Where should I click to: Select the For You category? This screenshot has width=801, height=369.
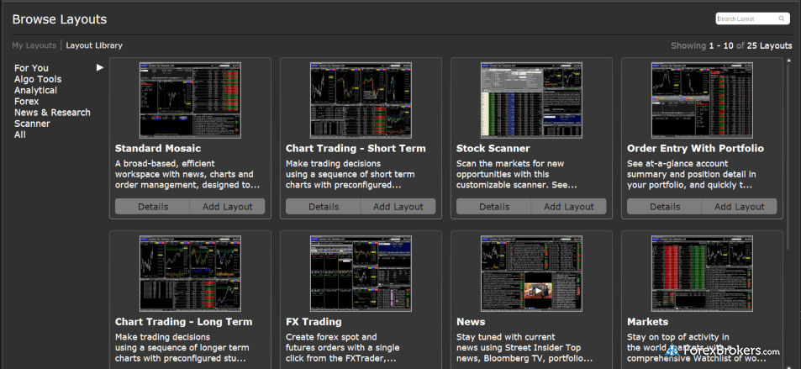tap(31, 68)
